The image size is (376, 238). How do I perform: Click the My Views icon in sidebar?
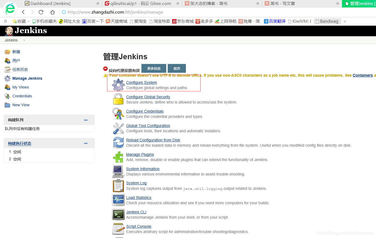(7, 87)
